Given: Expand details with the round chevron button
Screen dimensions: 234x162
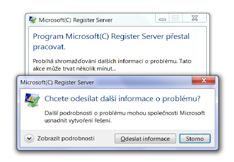Looking at the screenshot, I should (x=29, y=138).
